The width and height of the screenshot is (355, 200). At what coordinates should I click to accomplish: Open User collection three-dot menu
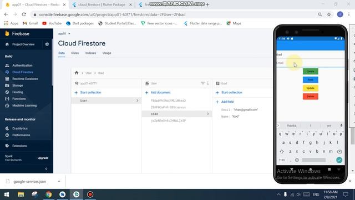pos(208,83)
